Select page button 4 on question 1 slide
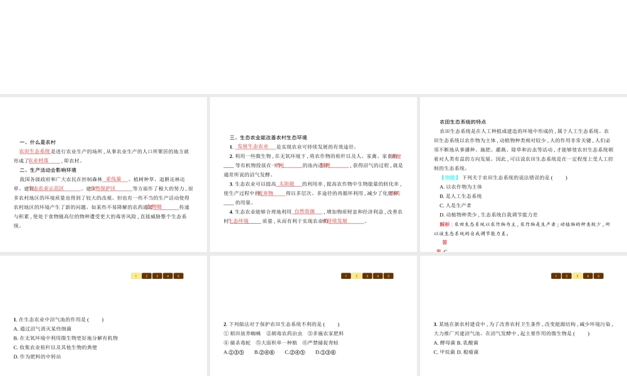627x376 pixels. click(x=168, y=276)
